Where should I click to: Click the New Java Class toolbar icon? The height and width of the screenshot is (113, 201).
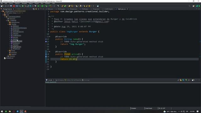[x=65, y=6]
